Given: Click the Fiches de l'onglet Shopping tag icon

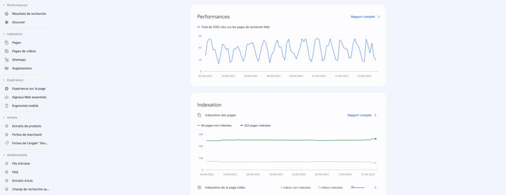Looking at the screenshot, I should (x=6, y=143).
